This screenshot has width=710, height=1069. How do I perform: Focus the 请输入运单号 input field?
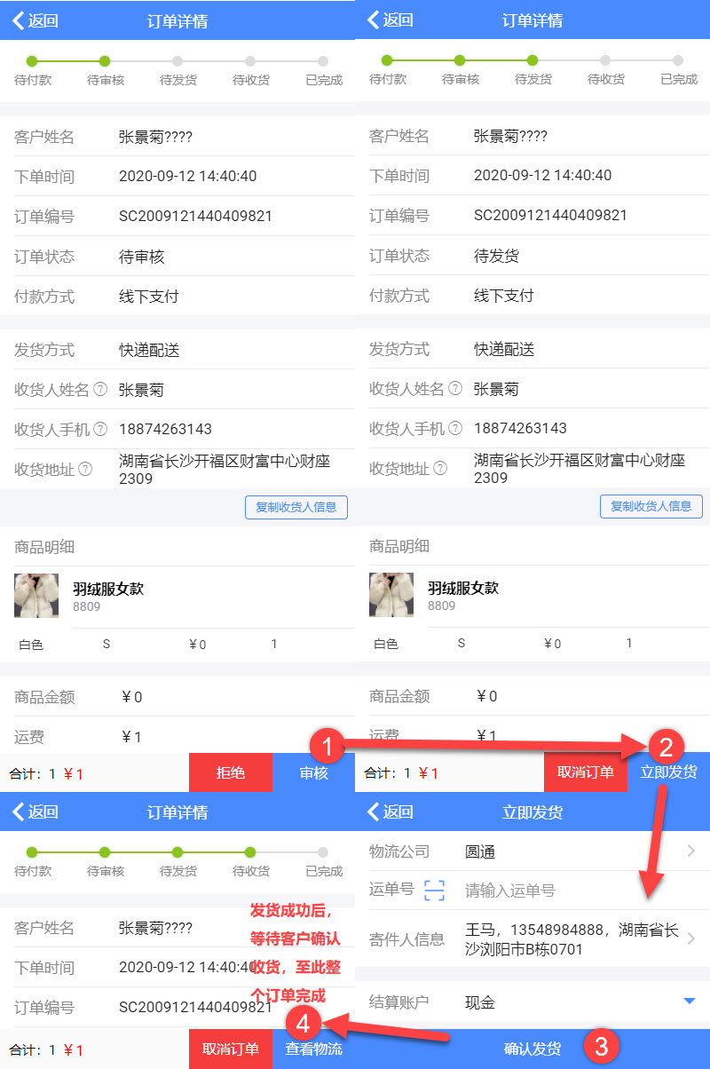(x=568, y=891)
